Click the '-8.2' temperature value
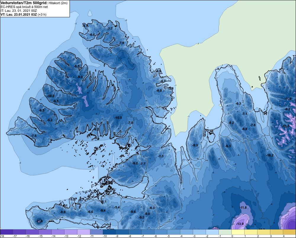The width and height of the screenshot is (296, 238). (x=231, y=123)
